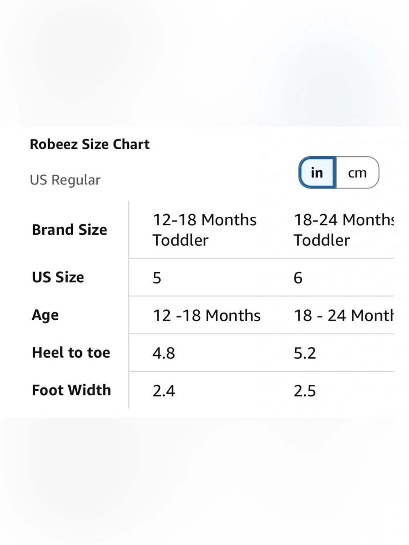Click US size value '5'
This screenshot has height=545, width=409.
157,278
